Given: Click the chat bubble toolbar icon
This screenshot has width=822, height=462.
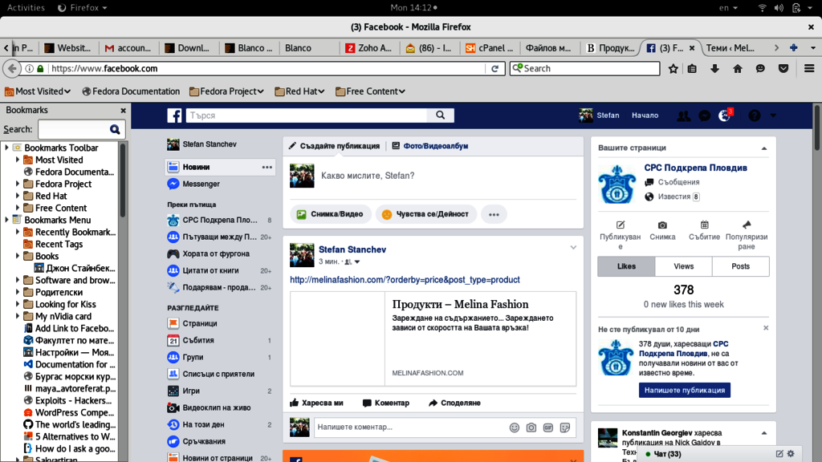Looking at the screenshot, I should (x=760, y=69).
